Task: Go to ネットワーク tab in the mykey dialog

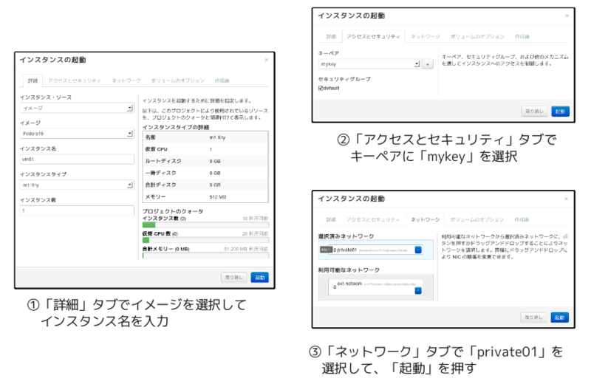Action: point(426,36)
